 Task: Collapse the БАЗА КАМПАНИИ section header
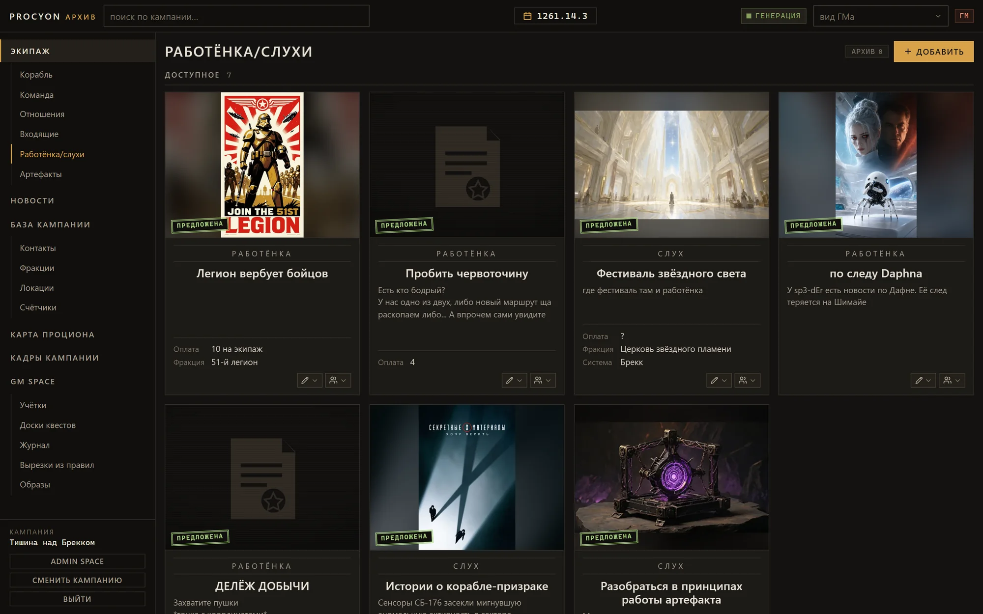coord(51,224)
